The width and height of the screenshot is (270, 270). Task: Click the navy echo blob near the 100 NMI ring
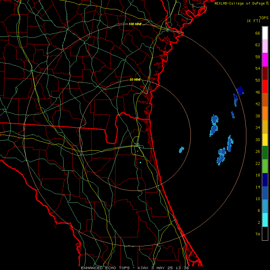240,90
